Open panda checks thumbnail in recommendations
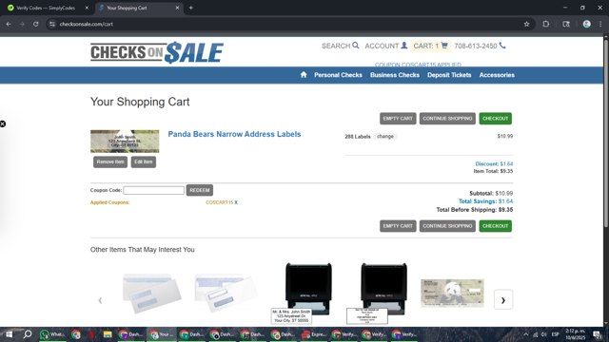The image size is (609, 342). point(453,294)
